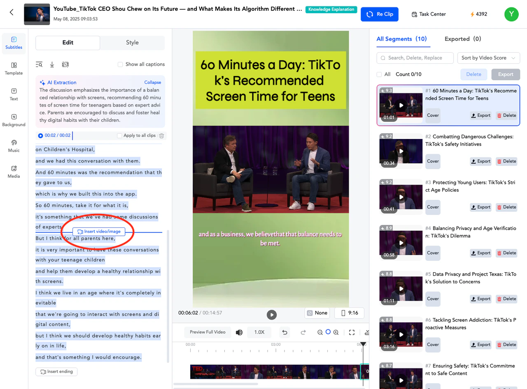Screen dimensions: 527x389
Task: Click the top Delete button above segments
Action: pyautogui.click(x=473, y=74)
